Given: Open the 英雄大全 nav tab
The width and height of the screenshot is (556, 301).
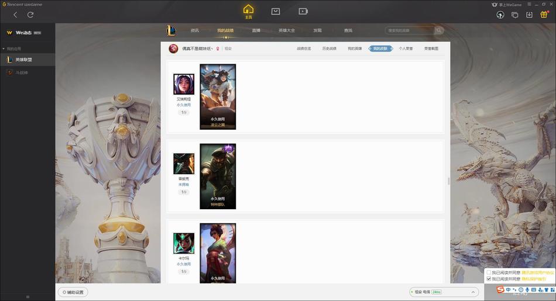Looking at the screenshot, I should point(287,30).
